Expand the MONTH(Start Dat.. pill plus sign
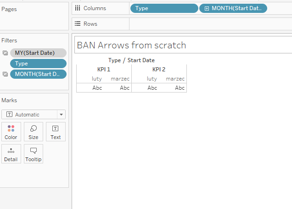292x209 pixels. pos(207,8)
